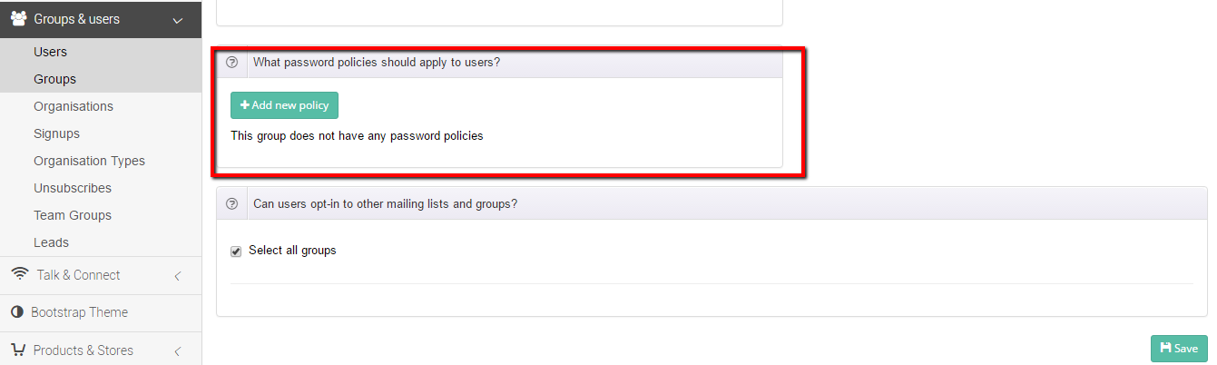Click the Bootstrap Theme contrast icon
Viewport: 1217px width, 365px height.
pos(17,312)
